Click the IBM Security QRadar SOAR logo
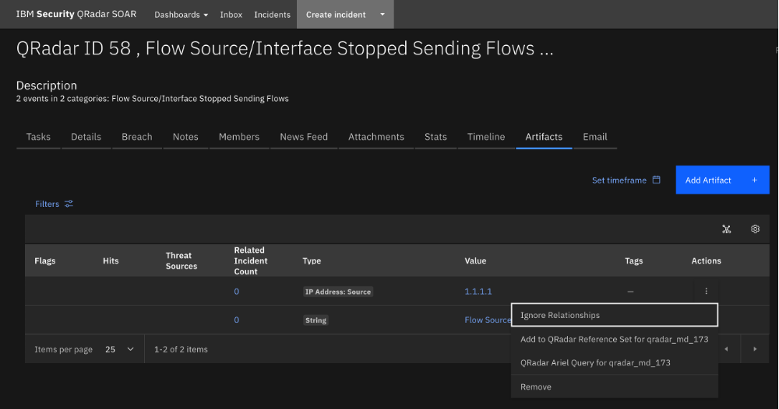Viewport: 779px width, 409px height. click(x=76, y=14)
